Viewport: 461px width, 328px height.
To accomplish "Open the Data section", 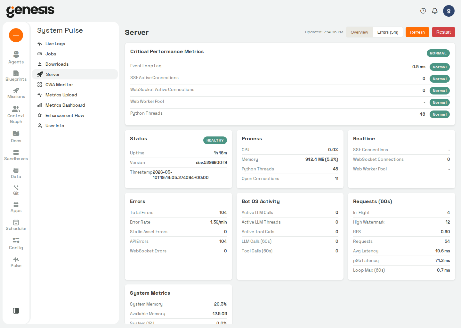I will (16, 173).
